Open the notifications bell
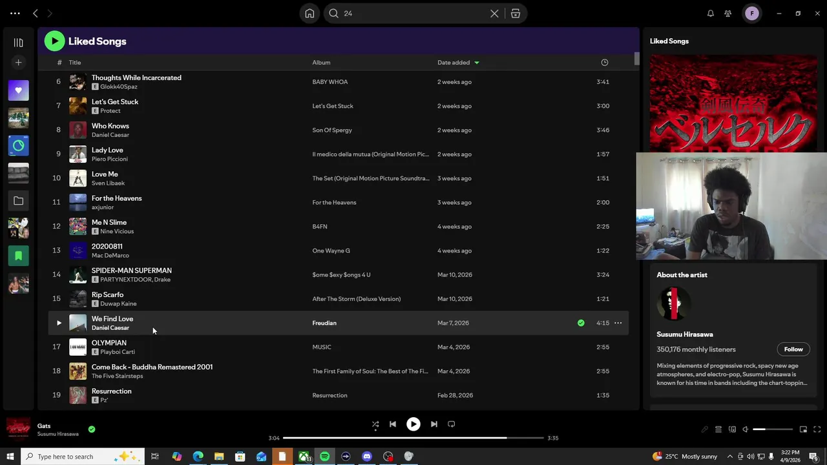827x465 pixels. pos(711,14)
